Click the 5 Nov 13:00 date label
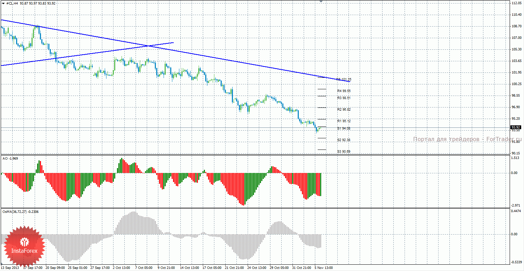This screenshot has height=271, width=524. (324, 268)
